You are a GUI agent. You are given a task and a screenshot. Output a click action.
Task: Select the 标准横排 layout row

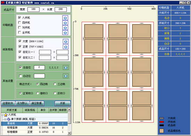[x=34, y=132]
